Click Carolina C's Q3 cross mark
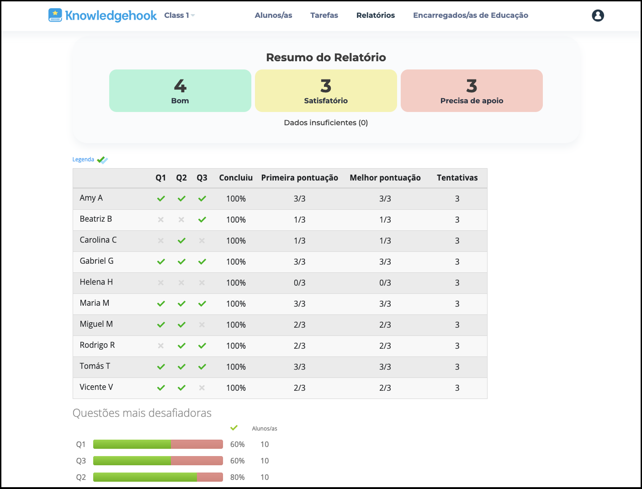 click(202, 241)
